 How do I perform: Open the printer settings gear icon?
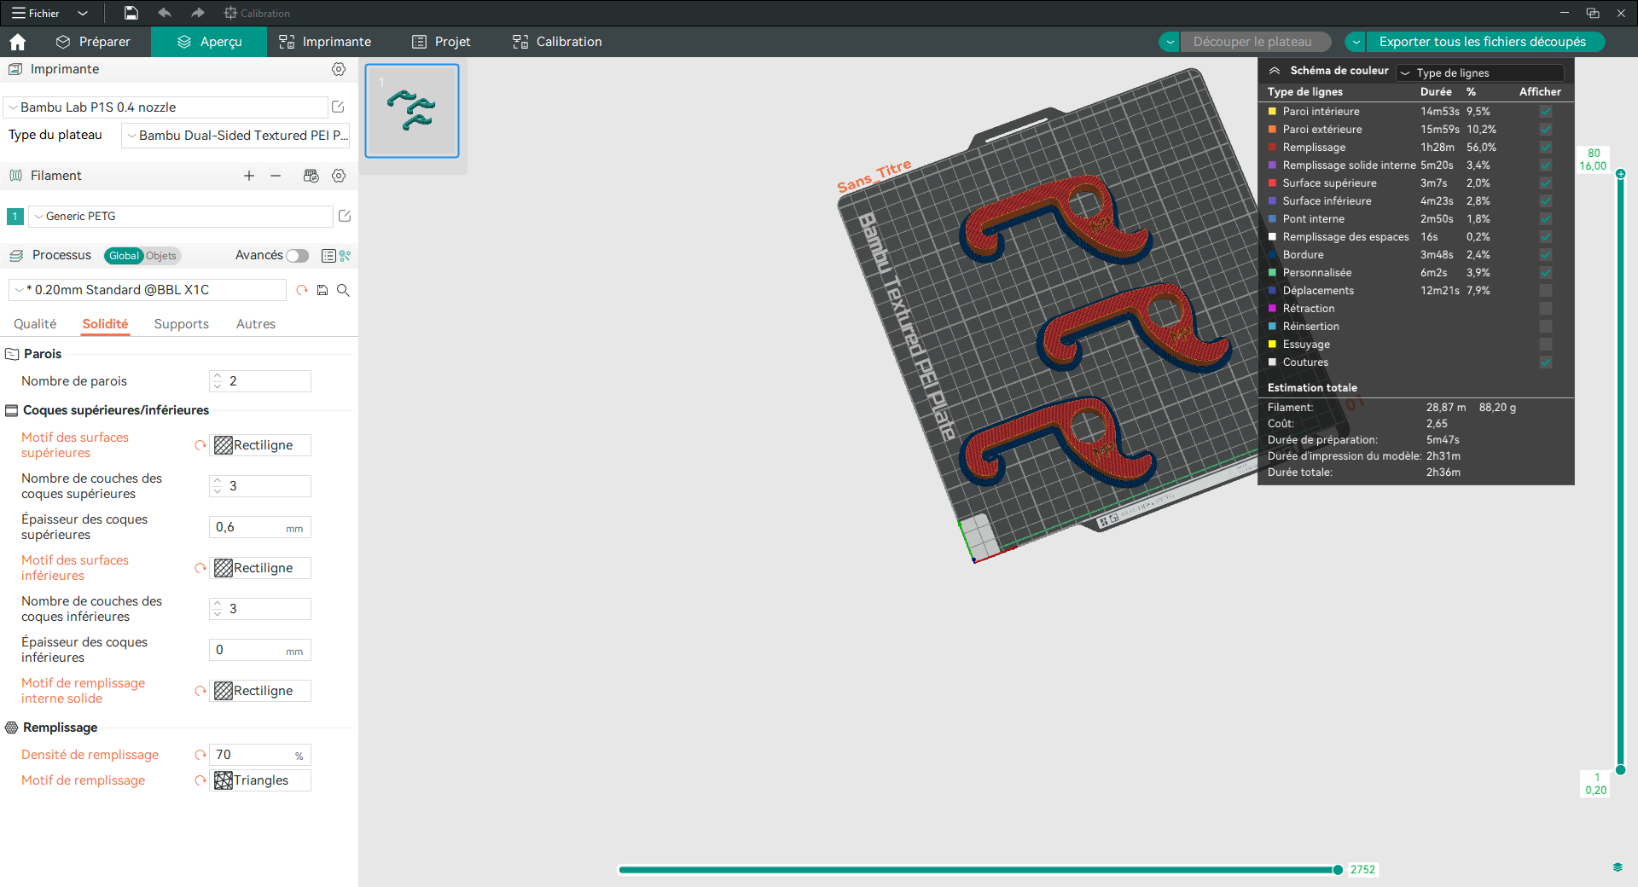(x=339, y=69)
